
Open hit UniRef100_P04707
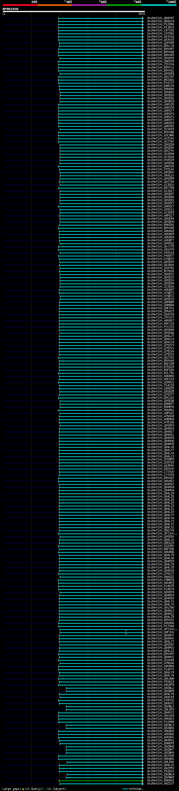pos(161,83)
